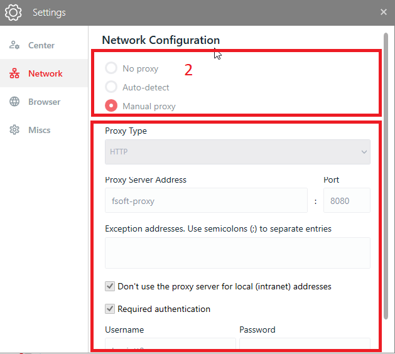Open the Center settings tab

coord(44,45)
